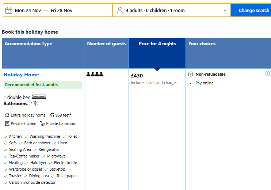Click the 969 feet² size icon

tap(52, 115)
